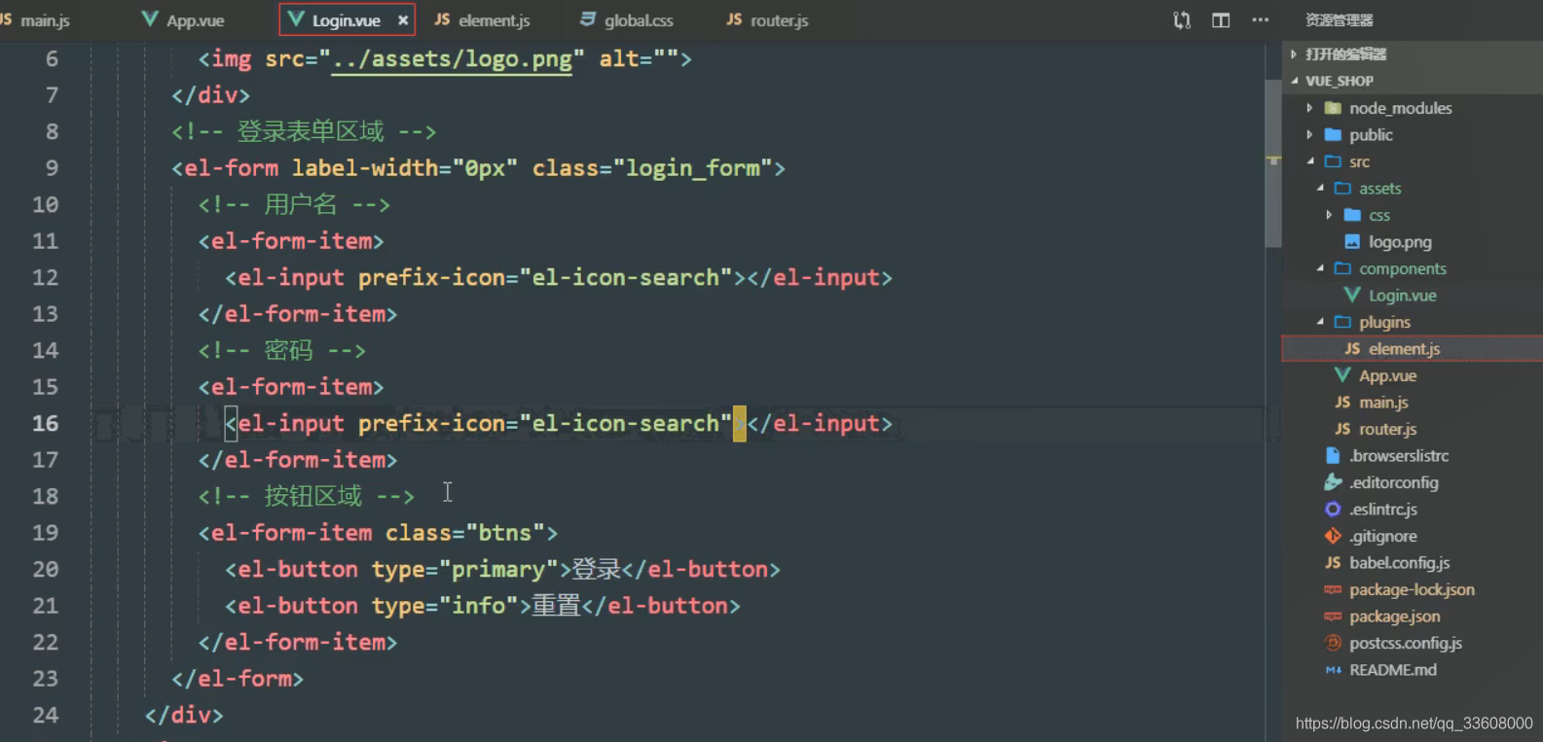
Task: Click the JS icon beside router.js in explorer
Action: click(1342, 429)
